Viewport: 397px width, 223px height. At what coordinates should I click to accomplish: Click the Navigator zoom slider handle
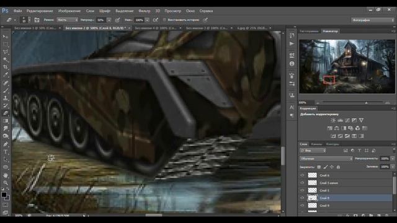[x=366, y=103]
